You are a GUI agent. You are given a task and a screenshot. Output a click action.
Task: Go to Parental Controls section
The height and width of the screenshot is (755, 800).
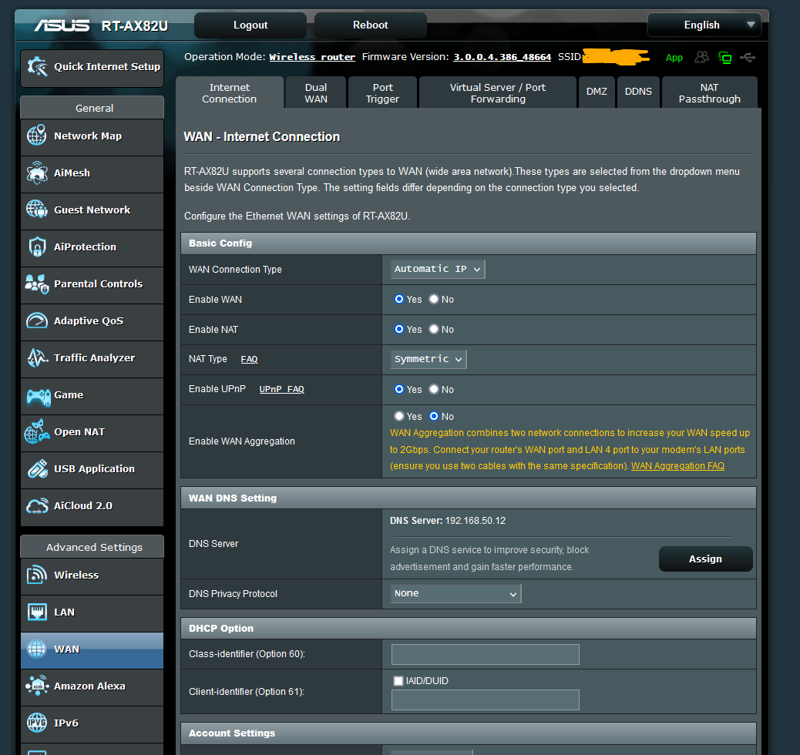click(x=98, y=284)
